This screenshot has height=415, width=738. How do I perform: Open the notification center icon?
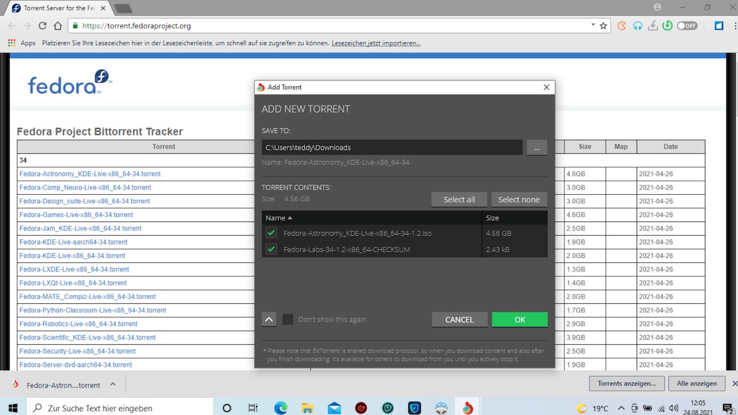728,409
